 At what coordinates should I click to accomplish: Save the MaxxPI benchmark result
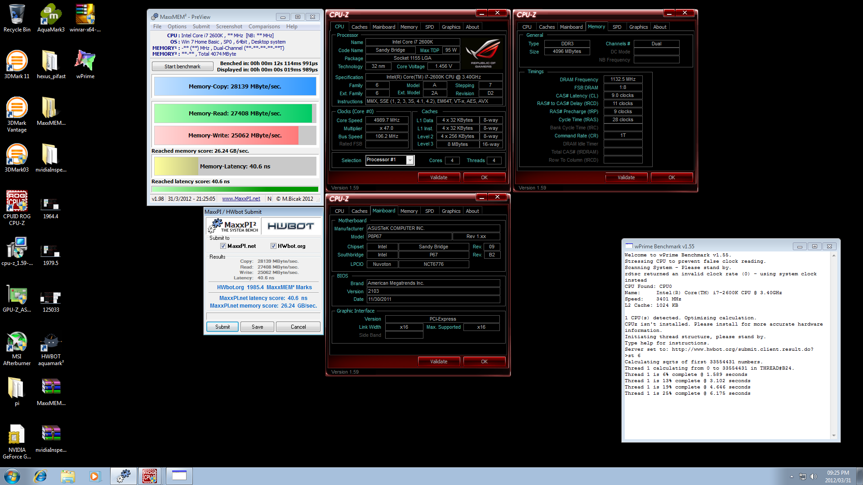(258, 327)
